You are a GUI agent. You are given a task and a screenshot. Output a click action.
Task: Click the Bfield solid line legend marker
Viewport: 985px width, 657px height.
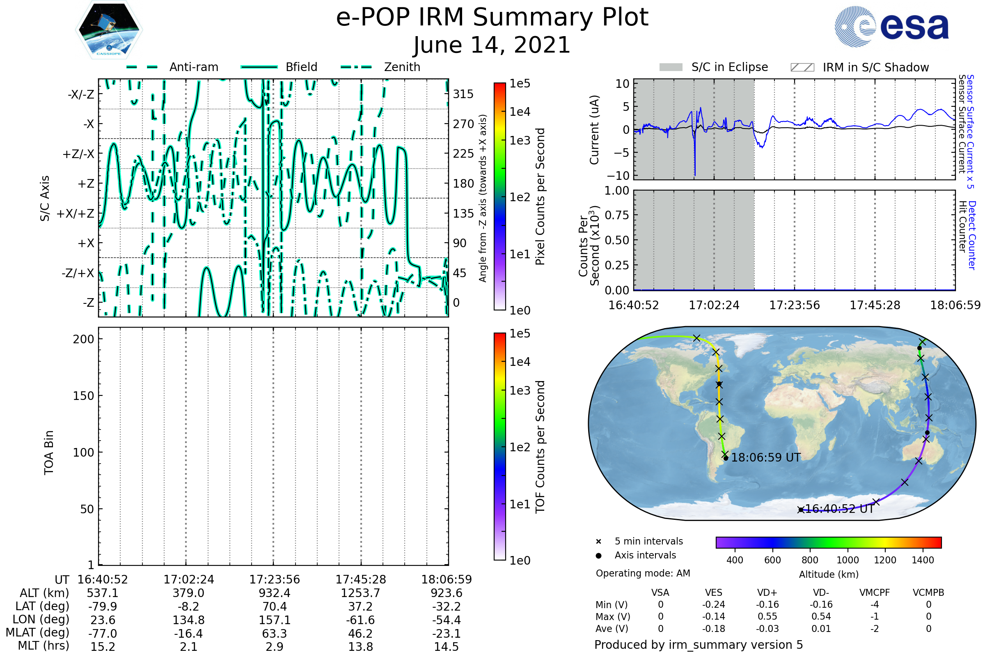click(259, 67)
